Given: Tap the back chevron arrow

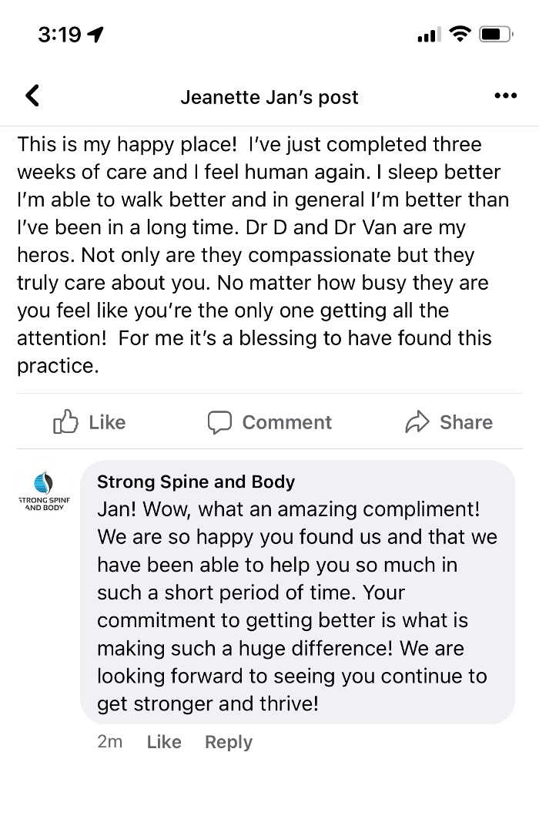Looking at the screenshot, I should tap(32, 96).
